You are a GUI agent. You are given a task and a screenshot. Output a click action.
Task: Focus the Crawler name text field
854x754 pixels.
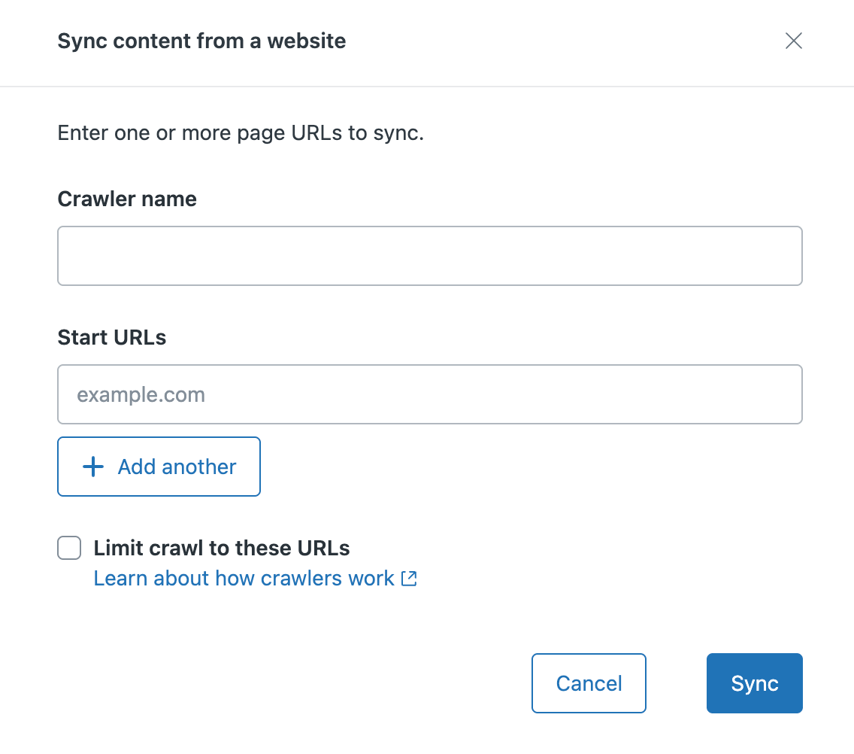pyautogui.click(x=429, y=256)
